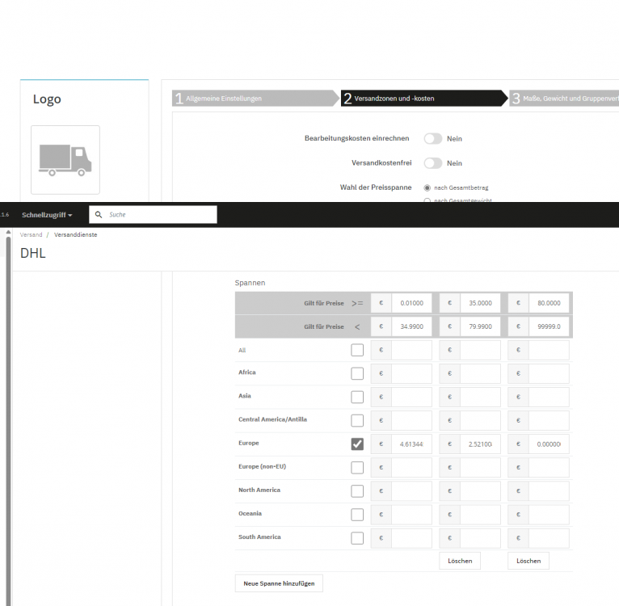Click third price field in Europe (non-EU) row
This screenshot has height=606, width=619.
coord(550,468)
